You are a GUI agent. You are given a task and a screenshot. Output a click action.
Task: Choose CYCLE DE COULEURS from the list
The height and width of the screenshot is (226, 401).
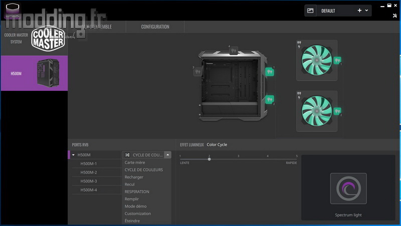pos(144,170)
